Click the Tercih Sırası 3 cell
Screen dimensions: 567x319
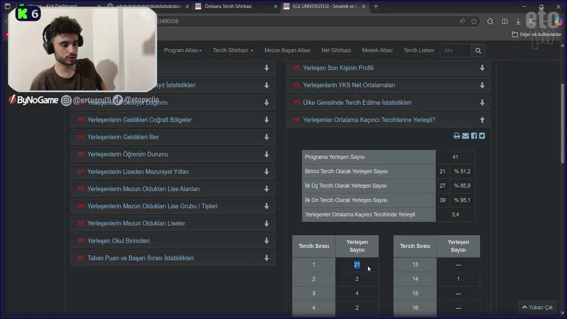point(314,294)
